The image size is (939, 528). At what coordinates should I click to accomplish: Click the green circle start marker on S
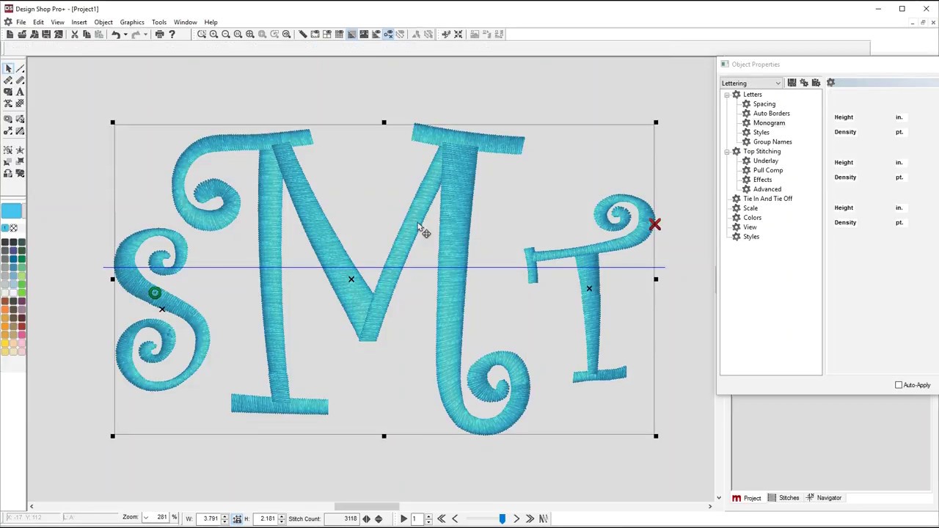(155, 293)
